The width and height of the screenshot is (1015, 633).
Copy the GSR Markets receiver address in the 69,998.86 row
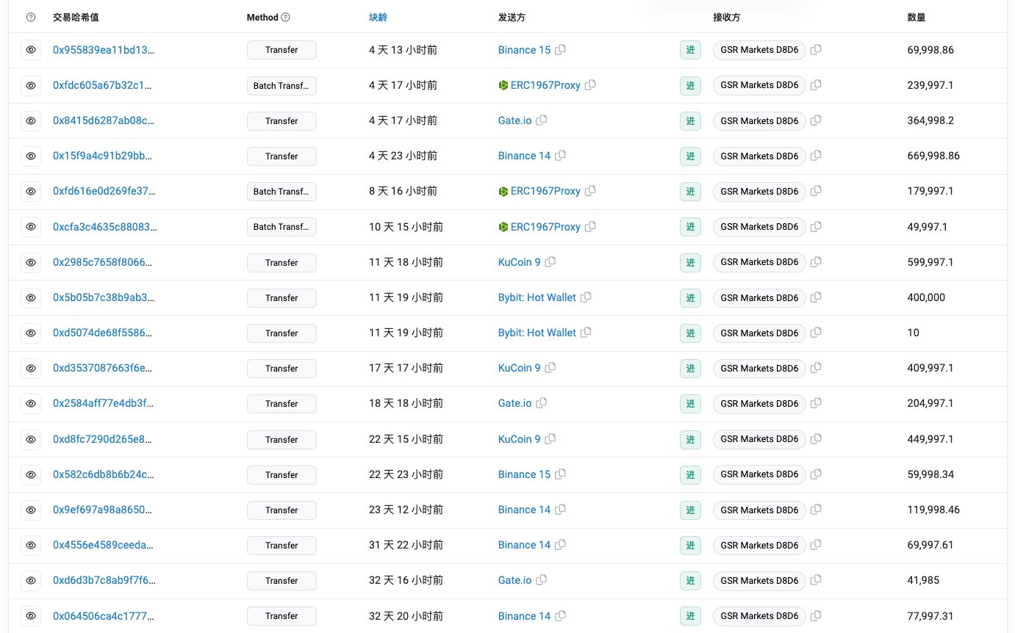click(x=816, y=50)
